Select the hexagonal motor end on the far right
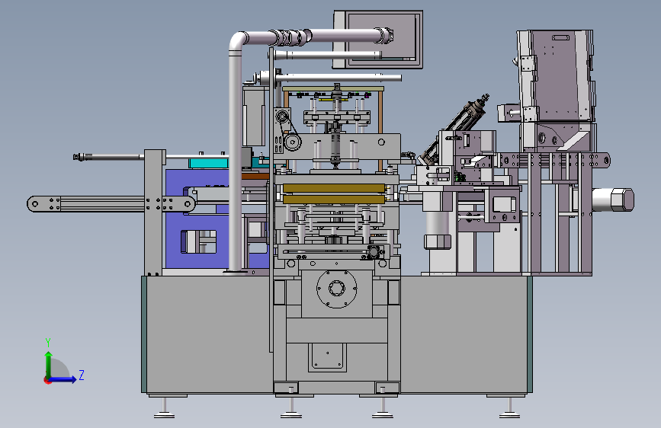 pyautogui.click(x=622, y=200)
